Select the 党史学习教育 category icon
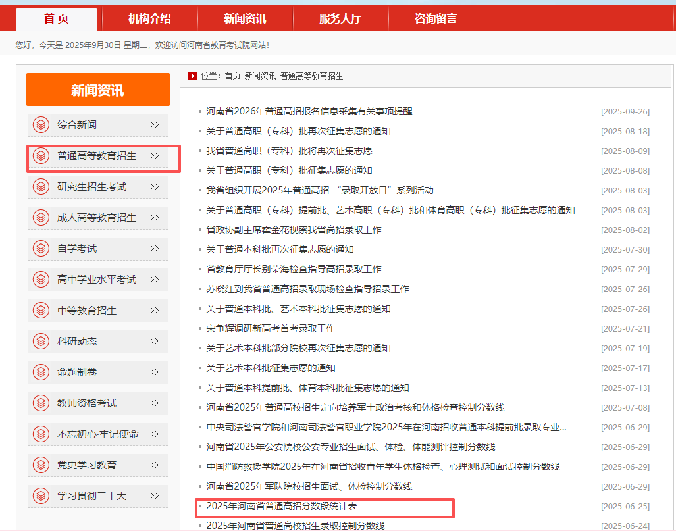Screen dimensions: 676x531 click(x=41, y=465)
